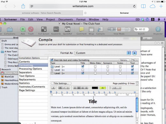Toggle Text checkbox for folder Level 1+ row

(132, 66)
